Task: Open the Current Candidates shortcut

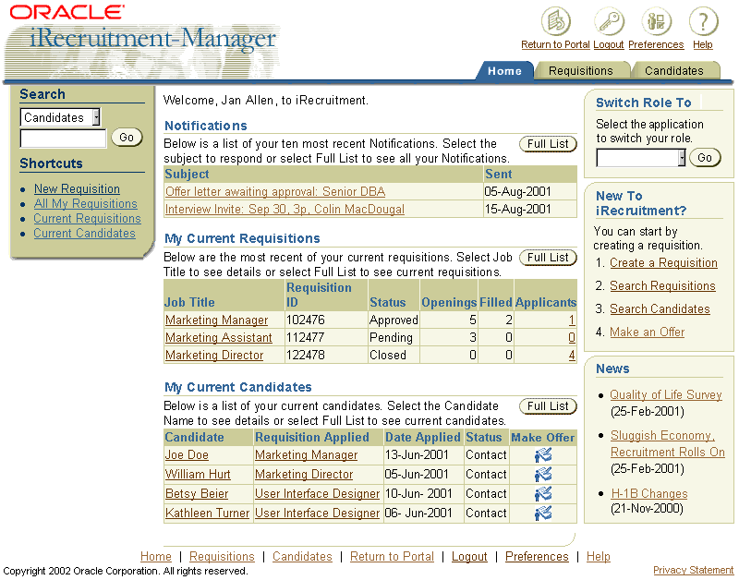Action: pos(84,234)
